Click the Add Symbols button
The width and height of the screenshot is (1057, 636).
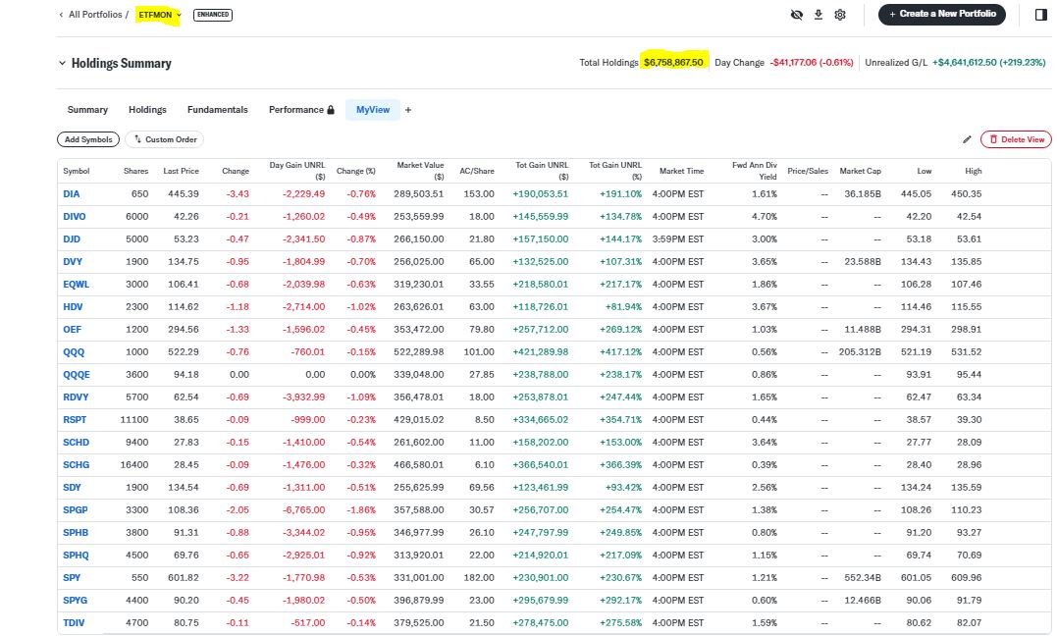coord(88,139)
